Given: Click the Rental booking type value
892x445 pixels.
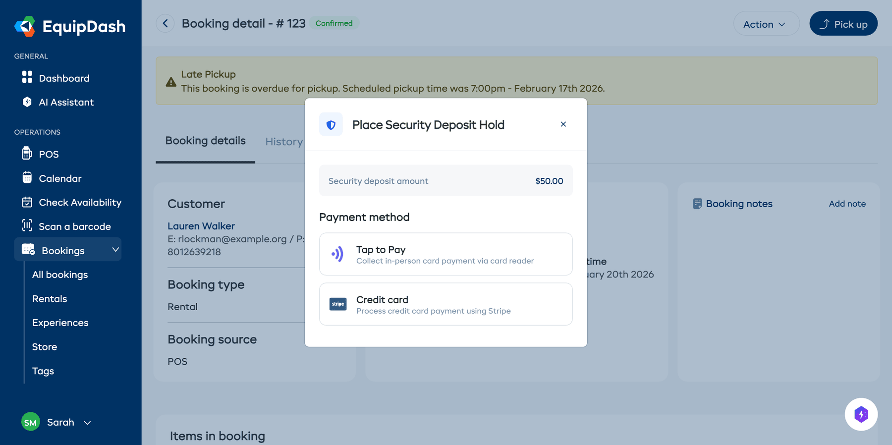Looking at the screenshot, I should pyautogui.click(x=182, y=307).
